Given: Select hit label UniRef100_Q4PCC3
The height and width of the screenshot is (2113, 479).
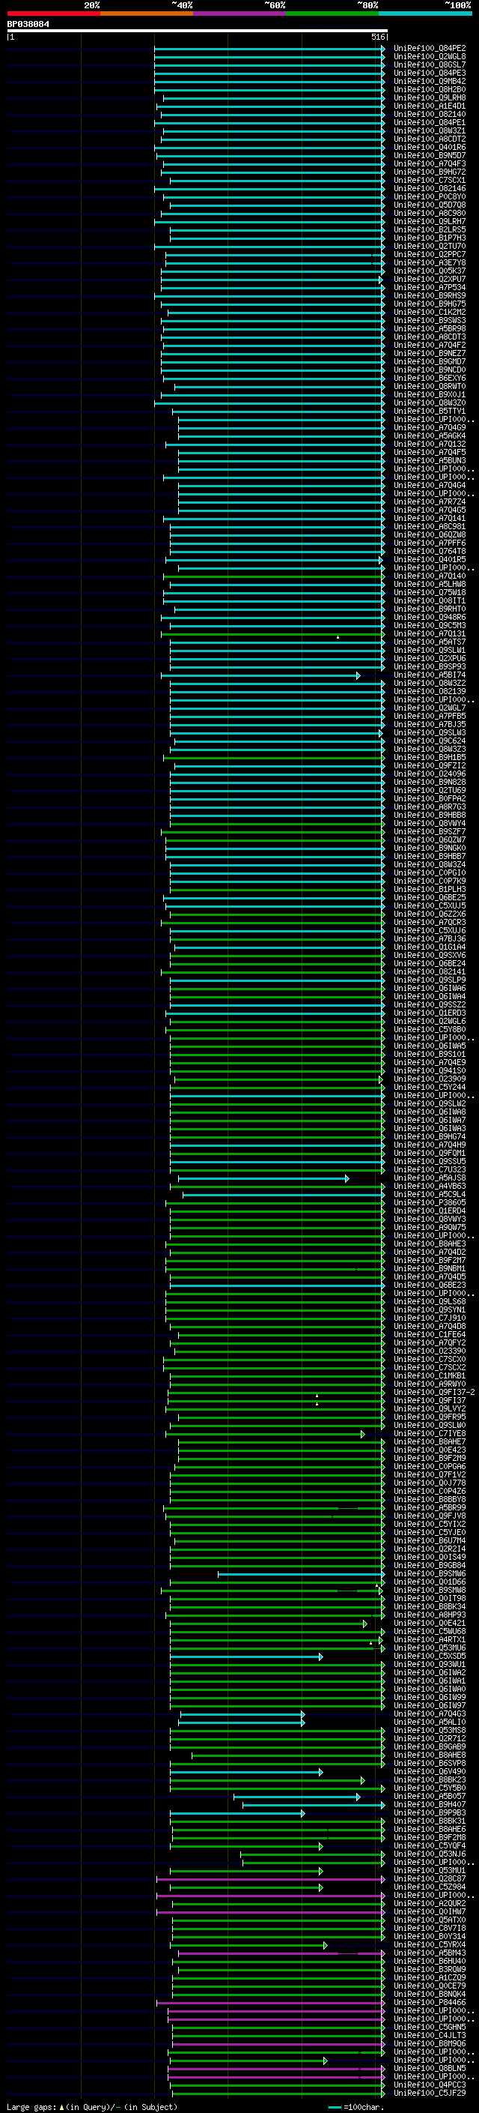Looking at the screenshot, I should point(430,2086).
